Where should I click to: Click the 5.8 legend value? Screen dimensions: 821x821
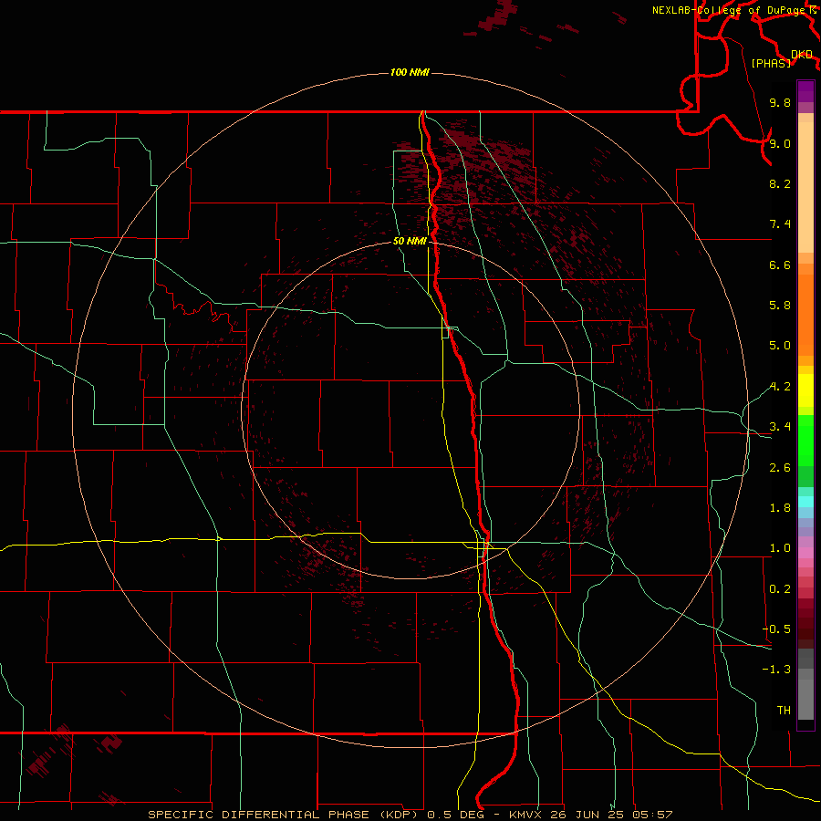pyautogui.click(x=780, y=306)
